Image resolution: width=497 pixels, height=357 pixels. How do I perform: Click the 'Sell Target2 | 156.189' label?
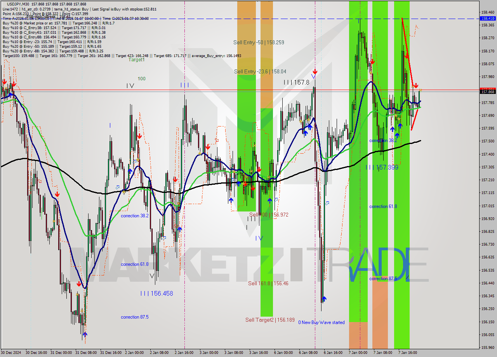click(270, 320)
